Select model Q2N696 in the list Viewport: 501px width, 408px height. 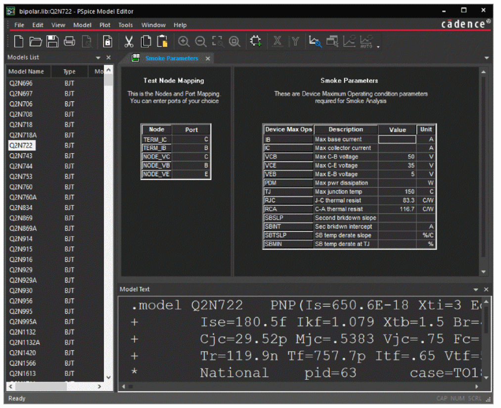[21, 84]
